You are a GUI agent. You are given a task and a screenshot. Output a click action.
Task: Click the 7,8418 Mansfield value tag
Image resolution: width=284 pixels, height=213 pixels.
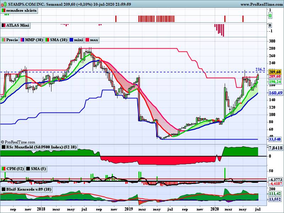point(275,148)
